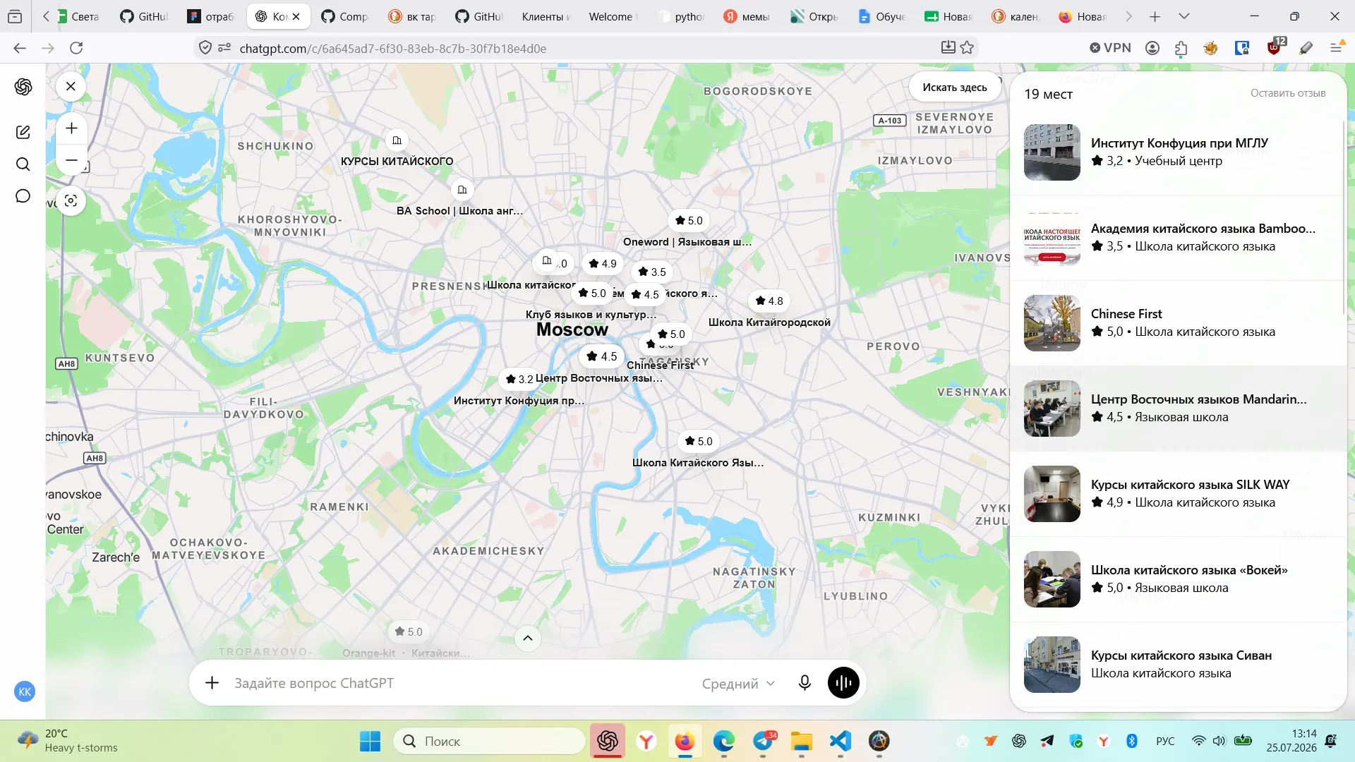Open weather widget 20°C Heavy t-storms

pos(68,741)
